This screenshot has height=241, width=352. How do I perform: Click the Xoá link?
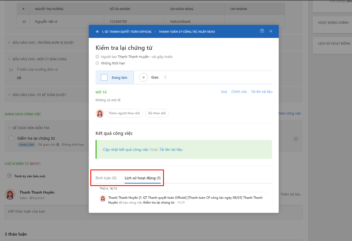(x=224, y=92)
